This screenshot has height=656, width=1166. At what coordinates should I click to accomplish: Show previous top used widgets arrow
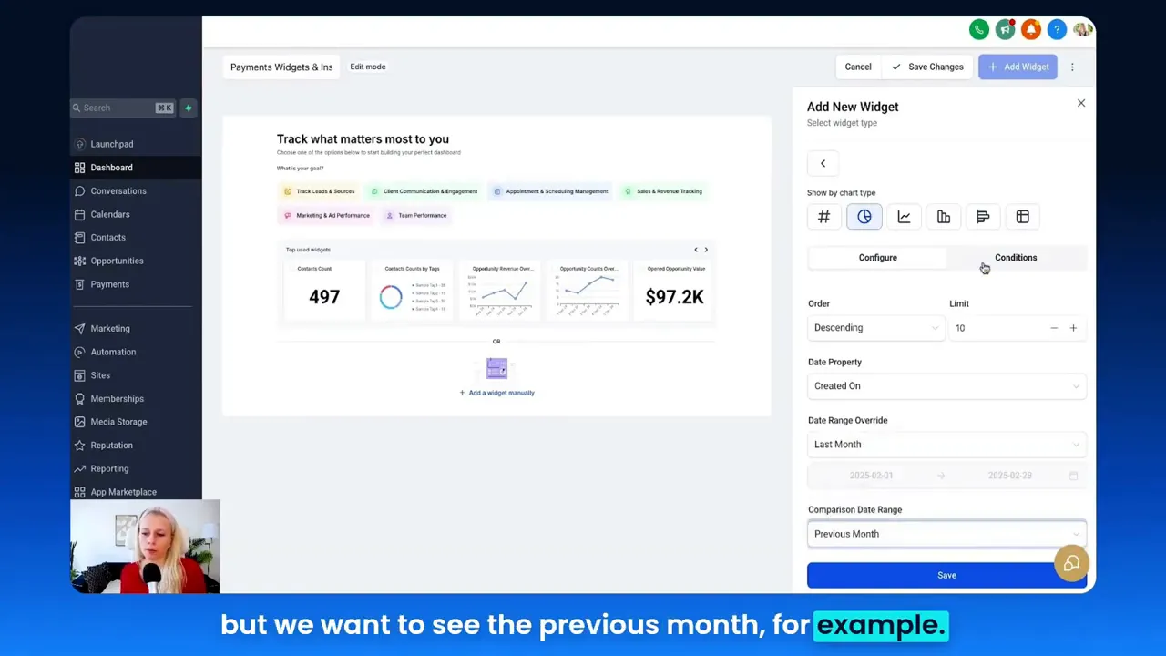[x=696, y=250]
